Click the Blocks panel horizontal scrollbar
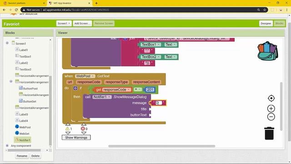This screenshot has width=291, height=164. [24, 150]
